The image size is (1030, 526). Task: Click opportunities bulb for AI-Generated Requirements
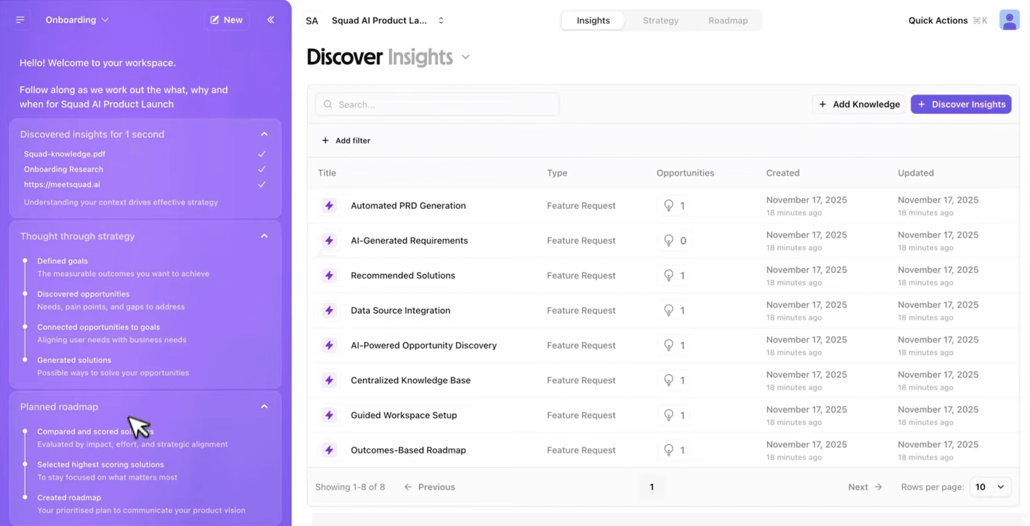pos(668,240)
